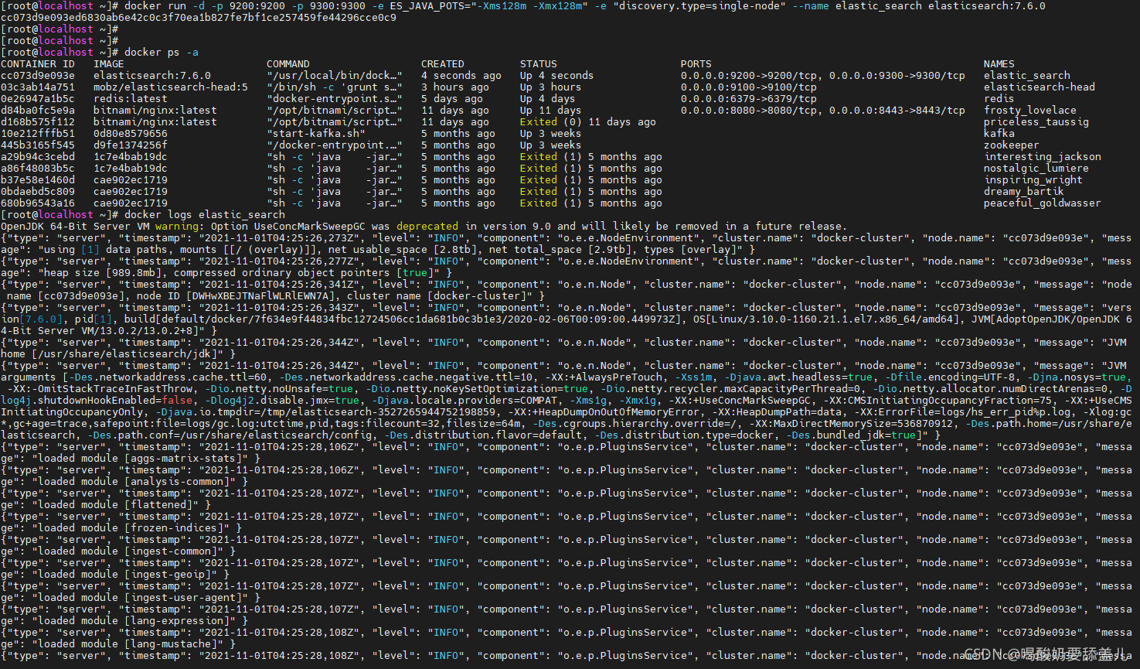Image resolution: width=1140 pixels, height=669 pixels.
Task: Click container name nostalgic_lumiere
Action: 1036,169
